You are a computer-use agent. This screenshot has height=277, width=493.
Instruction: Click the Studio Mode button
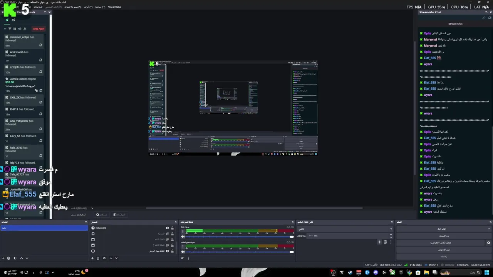point(444,250)
